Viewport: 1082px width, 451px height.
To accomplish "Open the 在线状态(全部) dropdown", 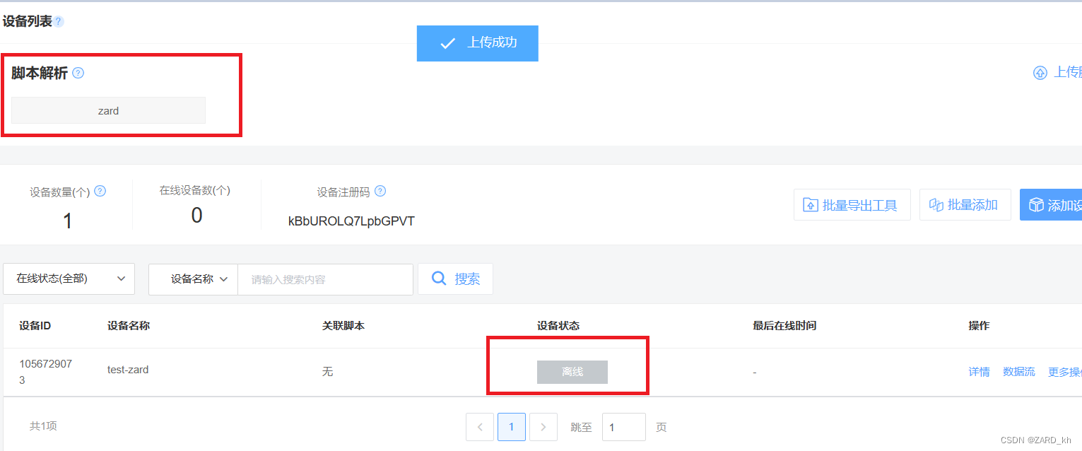I will 69,279.
